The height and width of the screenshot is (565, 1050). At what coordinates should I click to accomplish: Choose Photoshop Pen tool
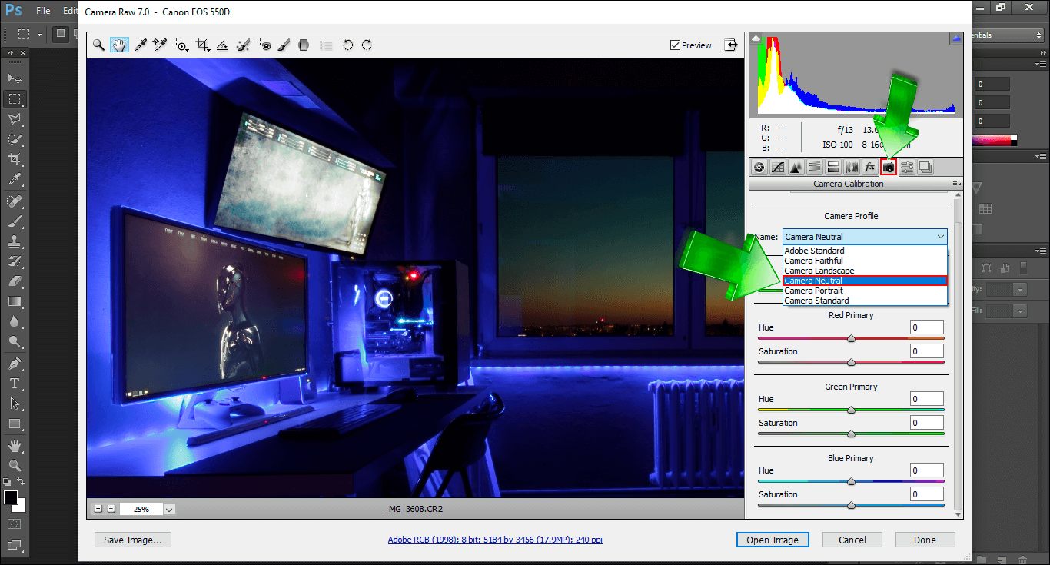pyautogui.click(x=14, y=363)
